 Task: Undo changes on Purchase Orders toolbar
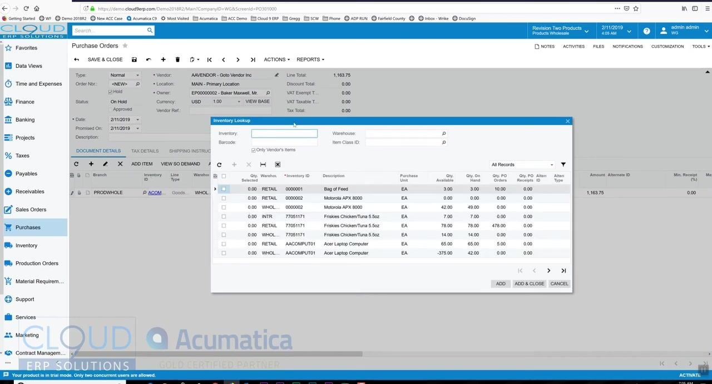149,60
